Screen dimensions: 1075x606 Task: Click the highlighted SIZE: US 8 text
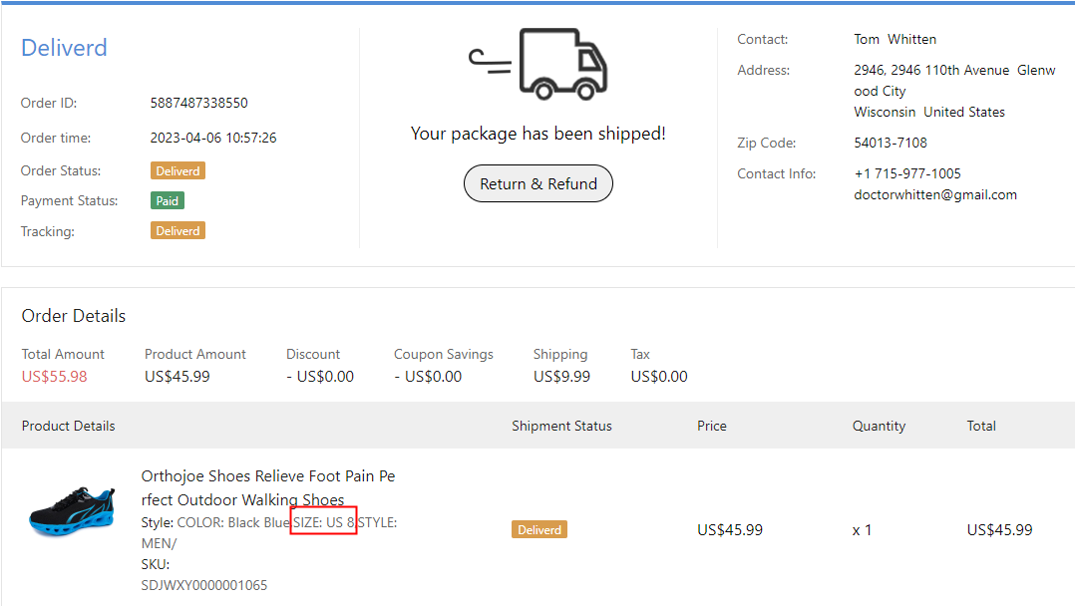click(x=323, y=521)
